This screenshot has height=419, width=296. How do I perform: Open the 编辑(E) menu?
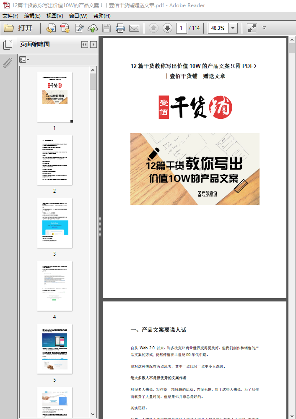coord(32,16)
